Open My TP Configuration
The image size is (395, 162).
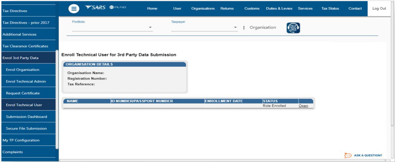pyautogui.click(x=28, y=140)
